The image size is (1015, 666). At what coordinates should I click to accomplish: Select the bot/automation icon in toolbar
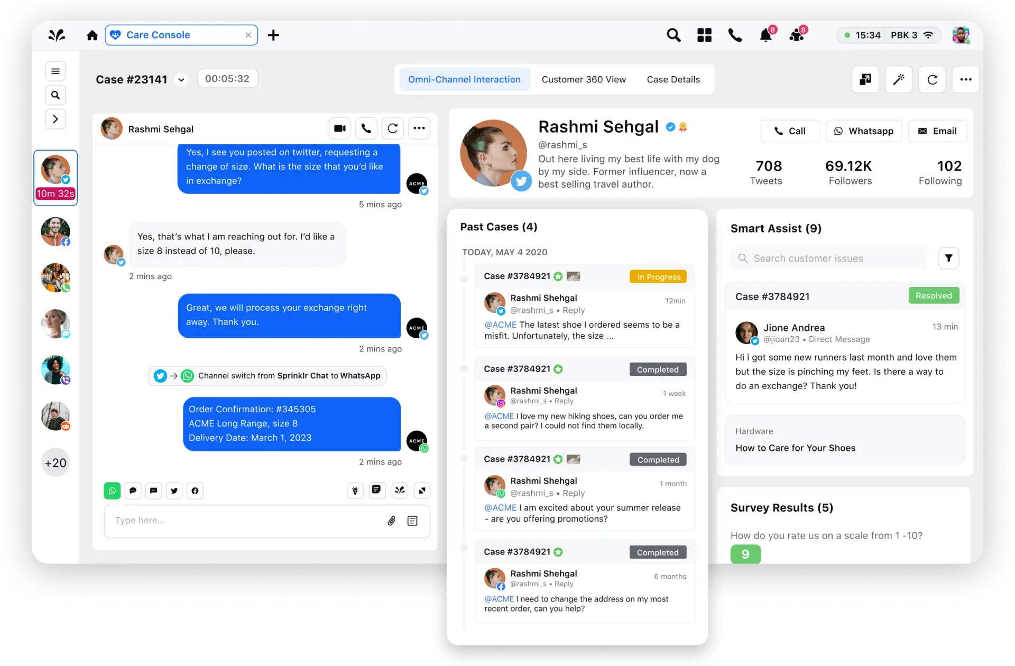click(x=899, y=79)
